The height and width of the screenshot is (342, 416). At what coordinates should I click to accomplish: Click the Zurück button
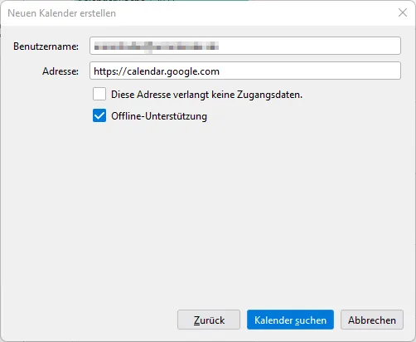point(209,320)
